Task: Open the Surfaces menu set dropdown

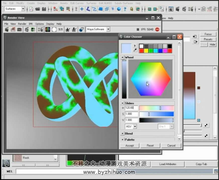Action: [23, 9]
